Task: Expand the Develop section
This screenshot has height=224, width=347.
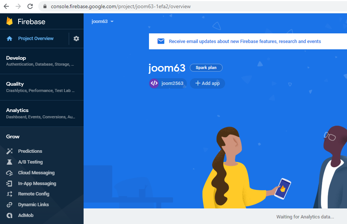Action: click(x=41, y=61)
